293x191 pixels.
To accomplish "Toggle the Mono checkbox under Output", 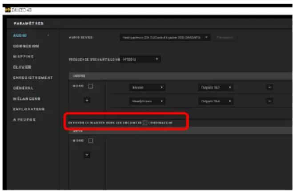I will tap(91, 86).
